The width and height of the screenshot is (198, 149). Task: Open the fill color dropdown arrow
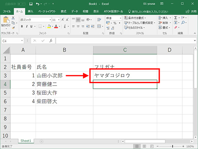tap(52, 26)
